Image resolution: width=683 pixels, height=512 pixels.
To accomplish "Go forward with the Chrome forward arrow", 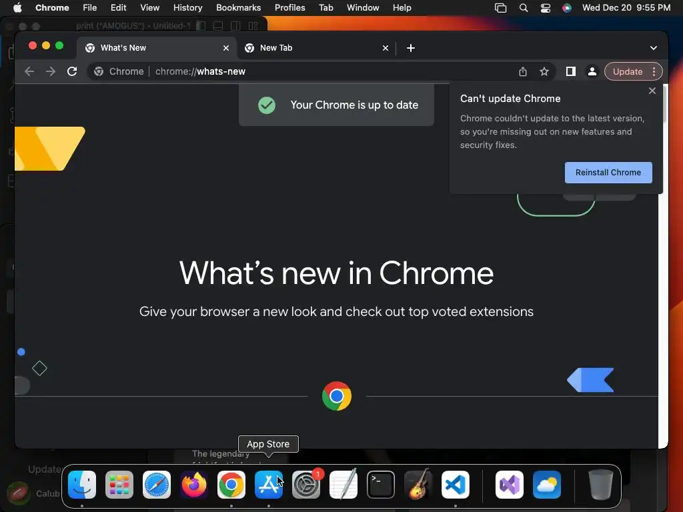I will 51,71.
